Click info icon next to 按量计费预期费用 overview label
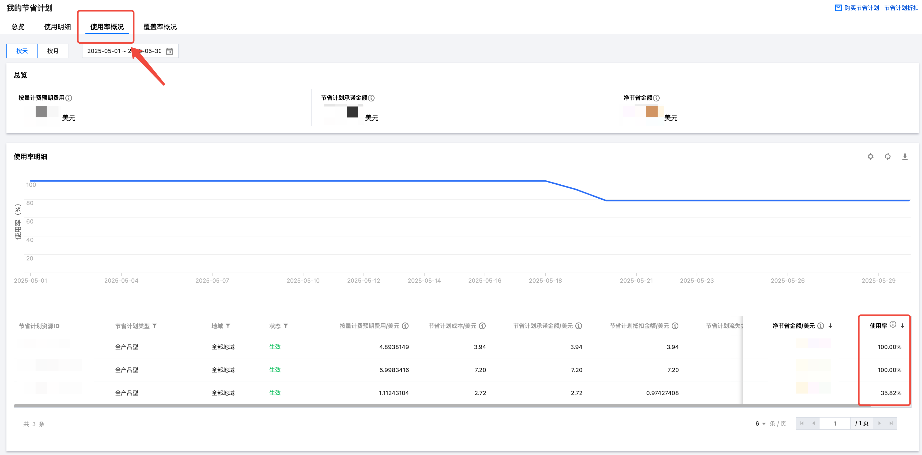The height and width of the screenshot is (455, 922). point(69,98)
